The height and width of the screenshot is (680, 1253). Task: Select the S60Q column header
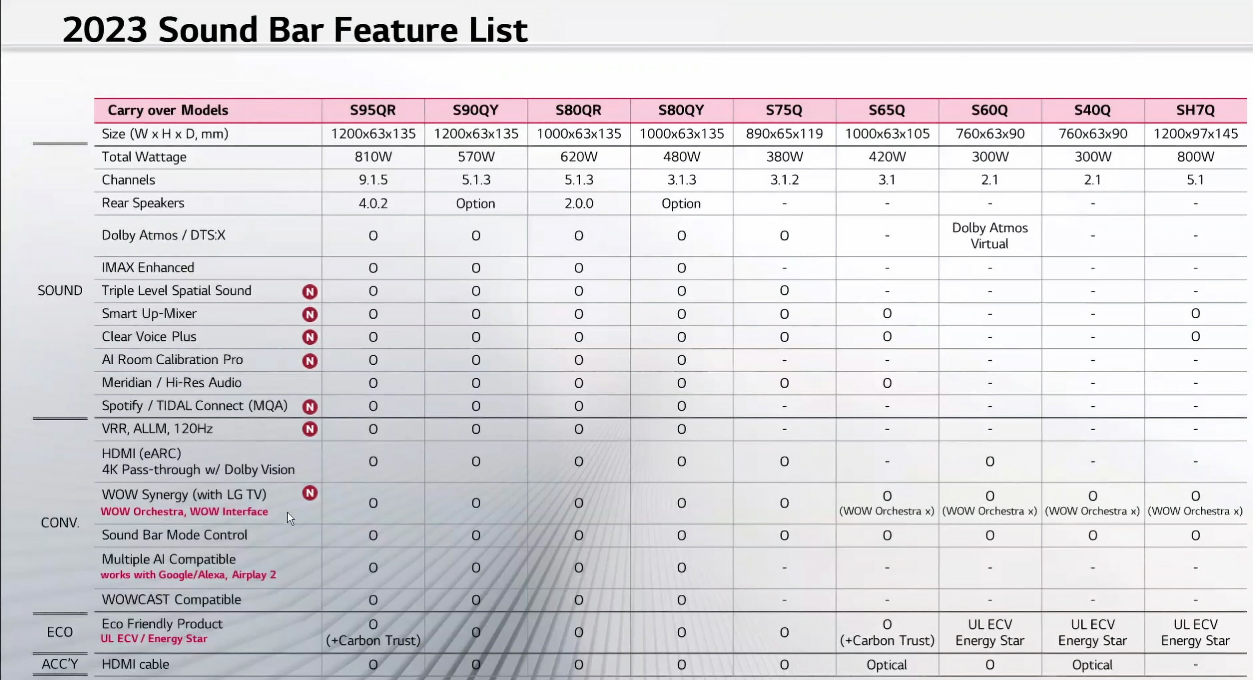click(x=989, y=110)
